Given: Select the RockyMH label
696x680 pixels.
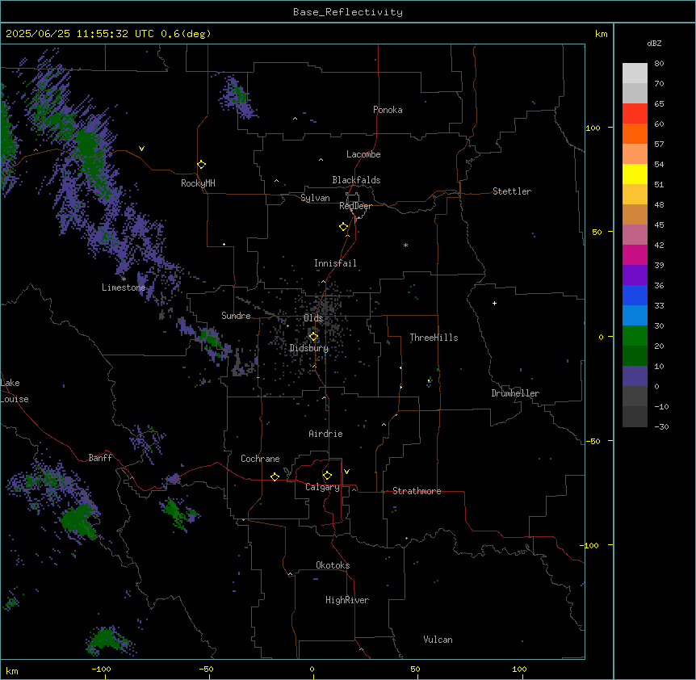Looking at the screenshot, I should click(x=198, y=183).
